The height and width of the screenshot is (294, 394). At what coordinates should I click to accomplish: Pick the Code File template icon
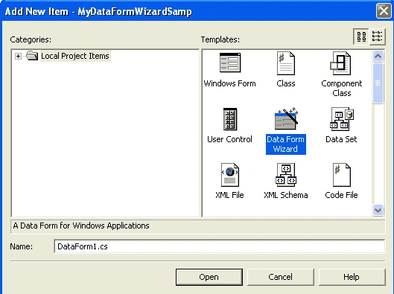(x=341, y=175)
